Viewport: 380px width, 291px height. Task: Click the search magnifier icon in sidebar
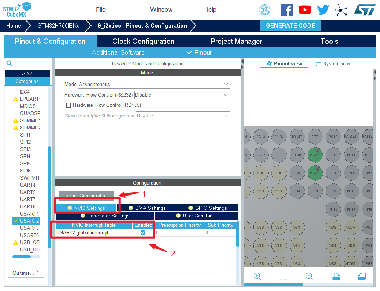[x=9, y=63]
